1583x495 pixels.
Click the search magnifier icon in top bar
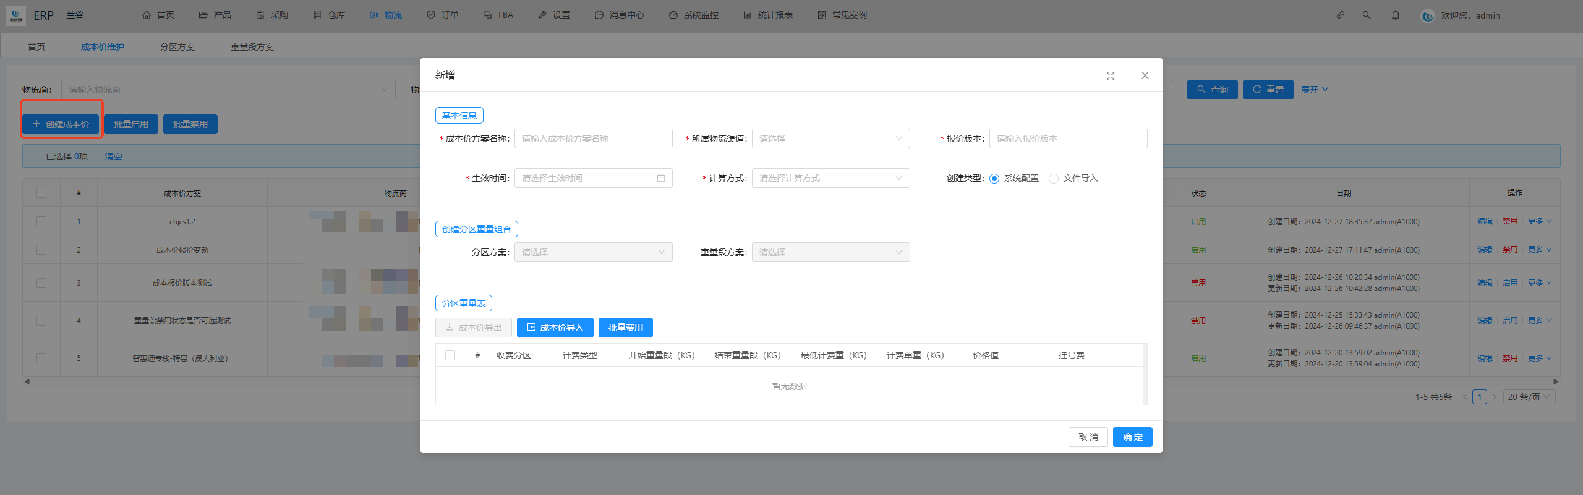click(1366, 15)
